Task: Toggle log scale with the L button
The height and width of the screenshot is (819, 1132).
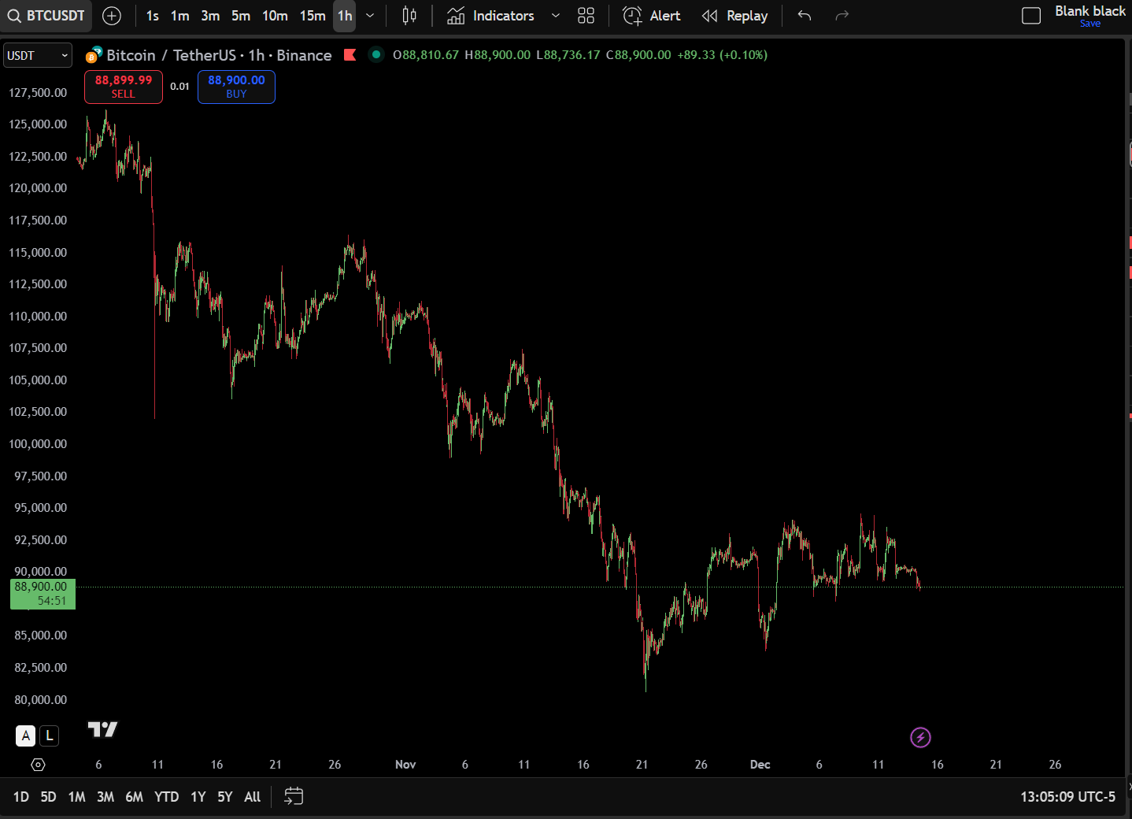Action: pyautogui.click(x=49, y=736)
